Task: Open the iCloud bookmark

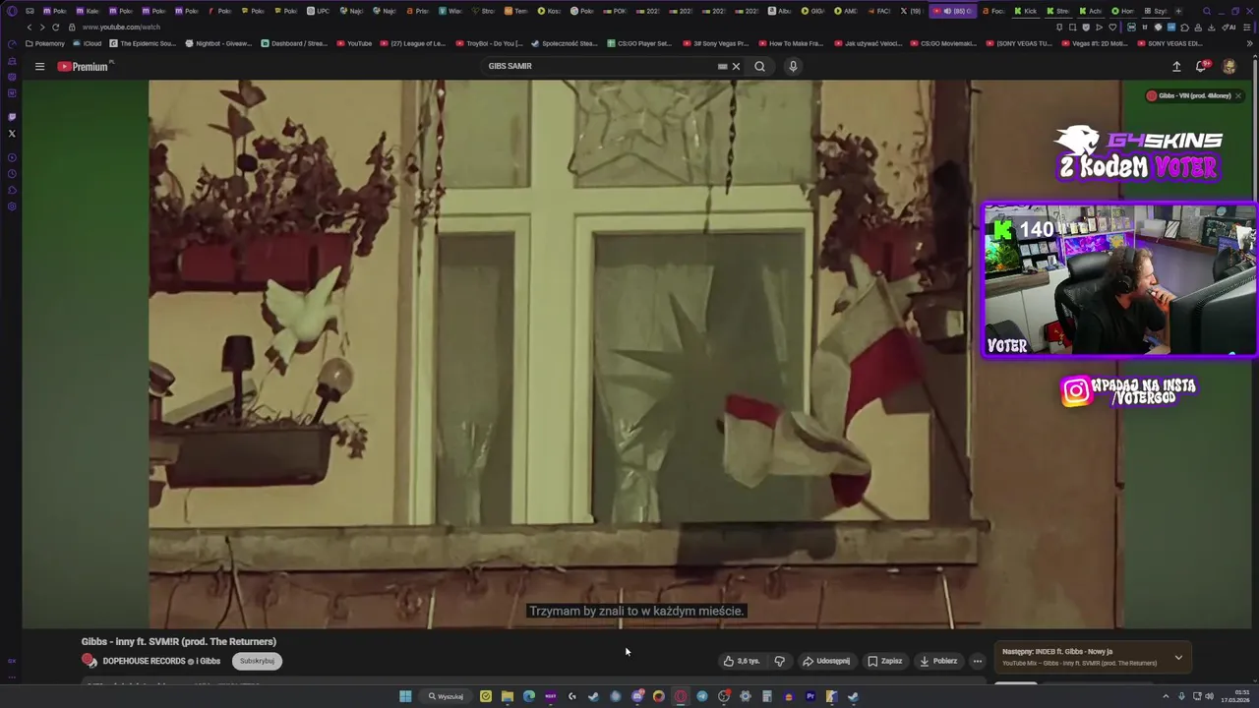Action: click(x=88, y=43)
